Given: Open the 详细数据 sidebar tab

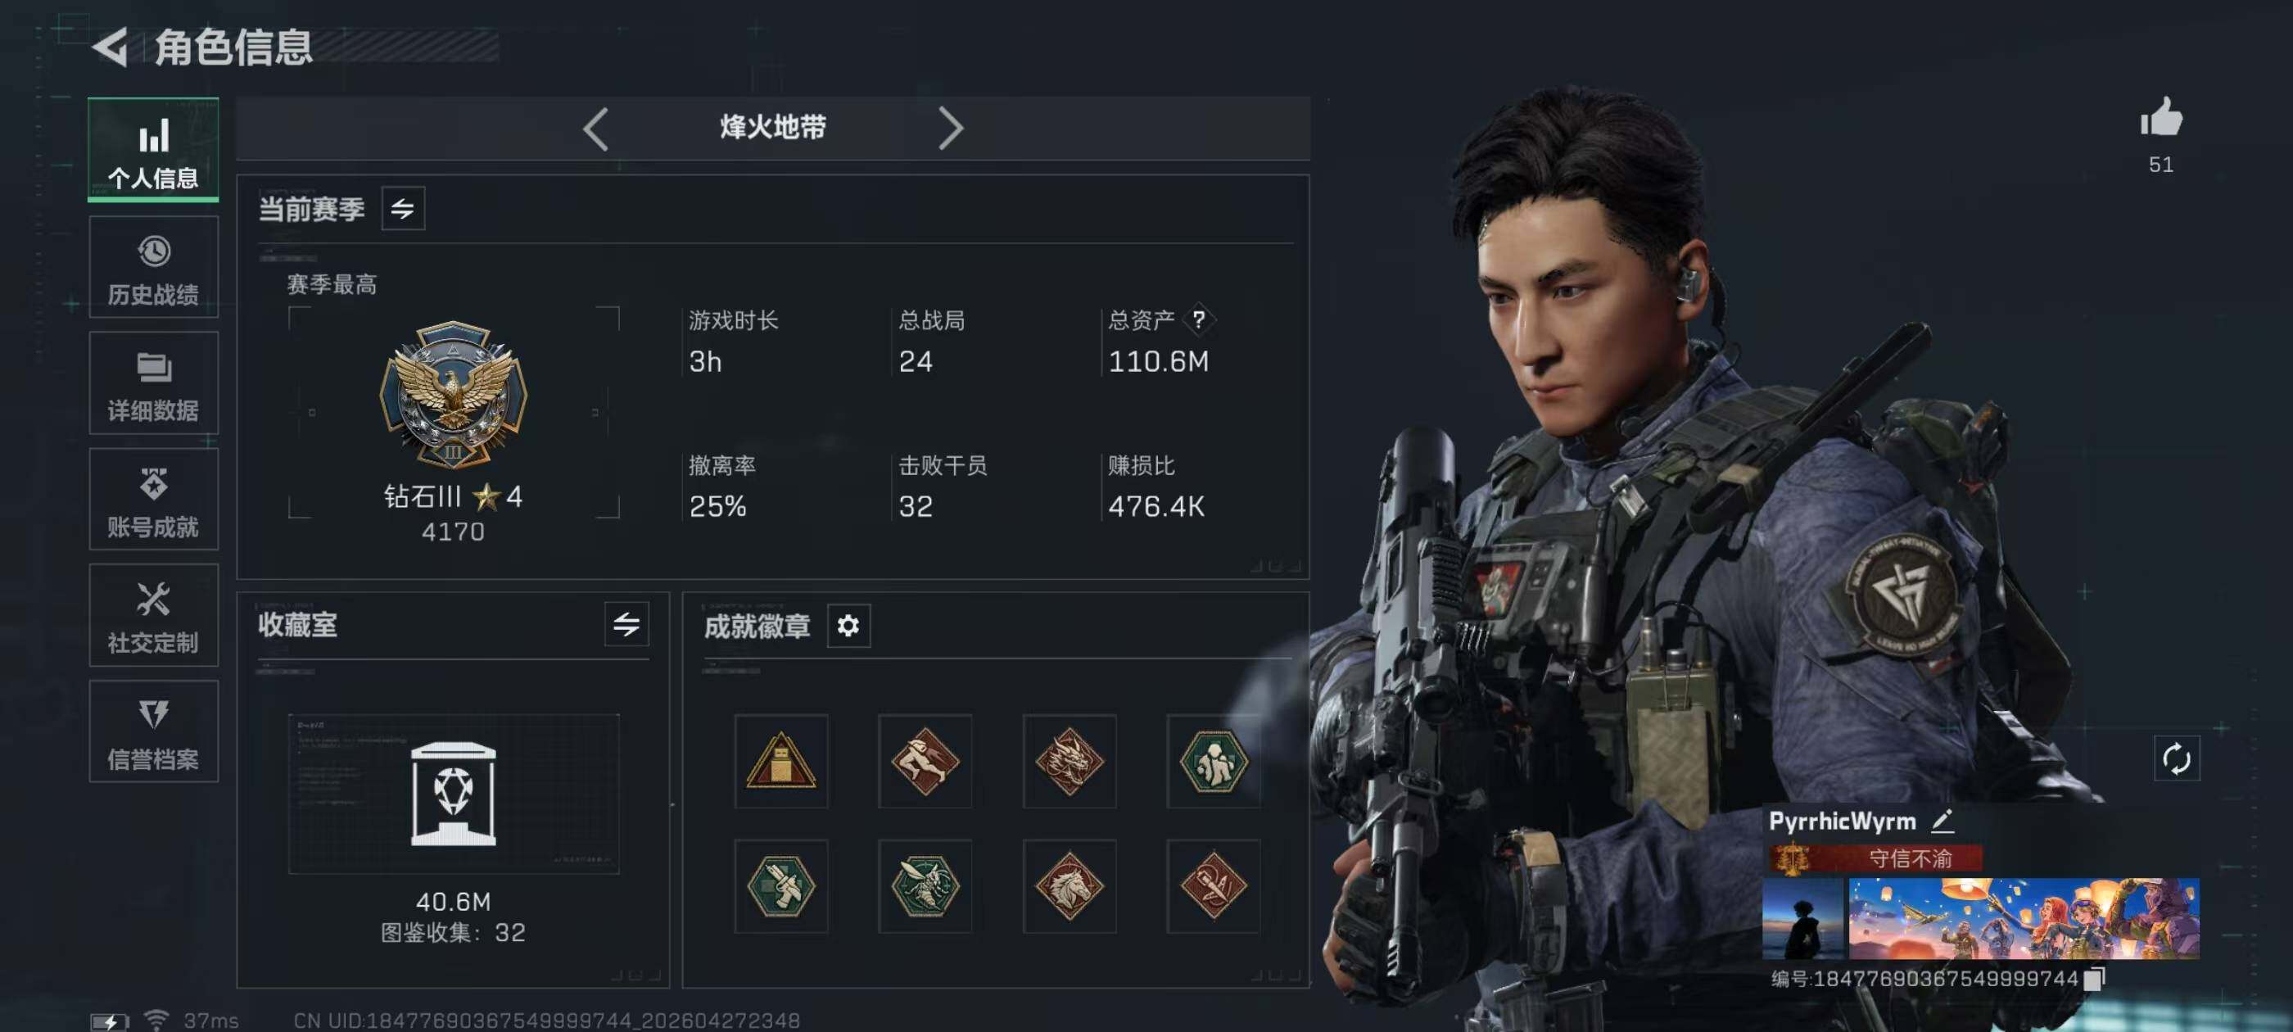Looking at the screenshot, I should pyautogui.click(x=153, y=384).
